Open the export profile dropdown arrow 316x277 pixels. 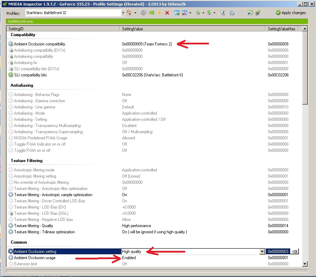click(x=203, y=13)
